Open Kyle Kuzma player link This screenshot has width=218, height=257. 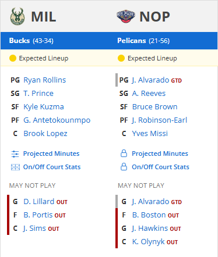44,107
